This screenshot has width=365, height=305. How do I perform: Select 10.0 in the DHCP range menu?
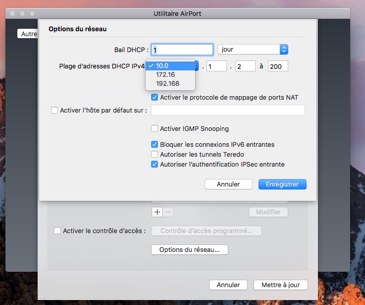[x=170, y=66]
